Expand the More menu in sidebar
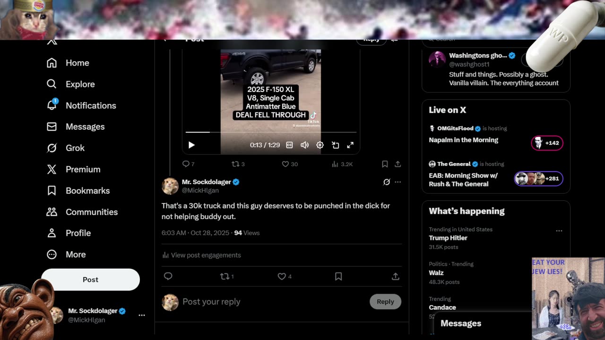This screenshot has width=605, height=340. tap(67, 254)
